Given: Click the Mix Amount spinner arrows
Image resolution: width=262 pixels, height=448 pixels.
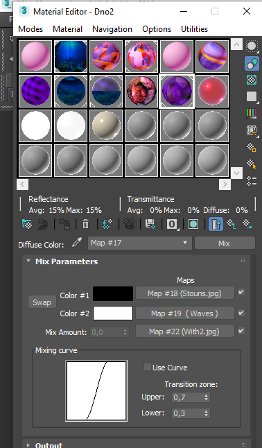Looking at the screenshot, I should 125,332.
